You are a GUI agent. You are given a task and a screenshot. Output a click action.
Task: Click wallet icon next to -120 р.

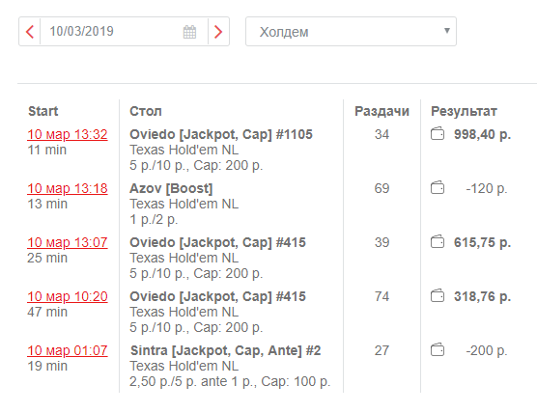click(x=438, y=188)
